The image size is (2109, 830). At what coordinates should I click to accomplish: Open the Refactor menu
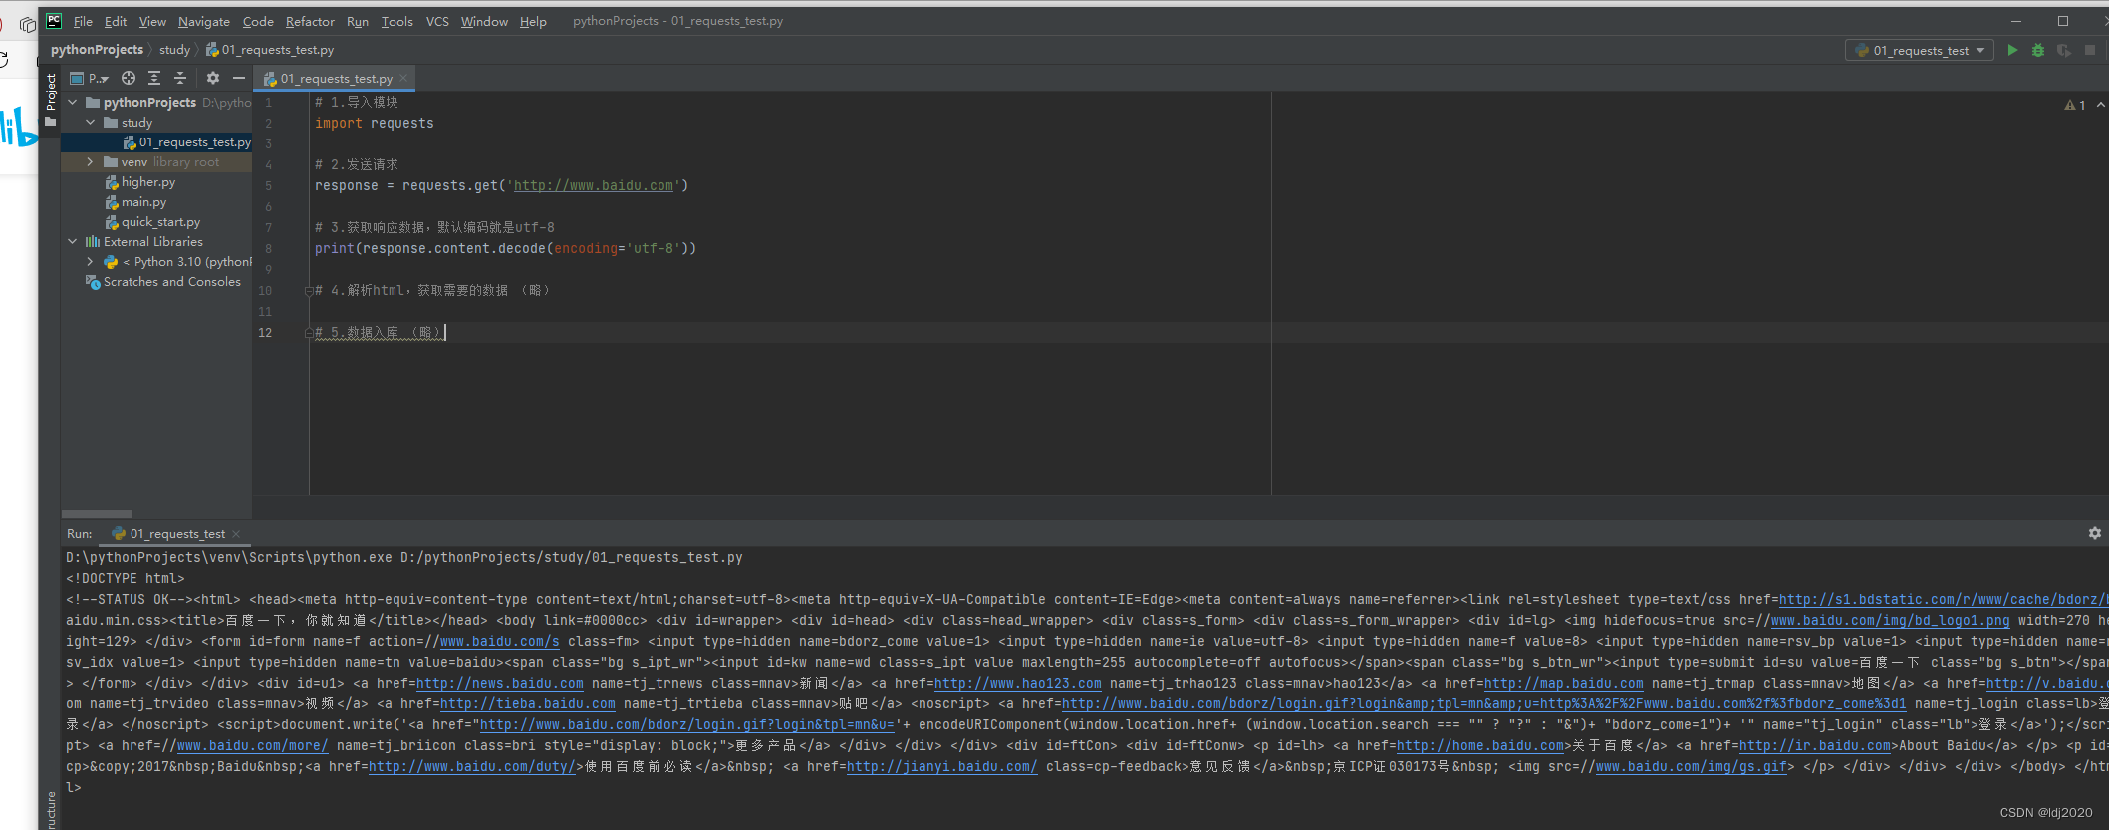pyautogui.click(x=310, y=21)
